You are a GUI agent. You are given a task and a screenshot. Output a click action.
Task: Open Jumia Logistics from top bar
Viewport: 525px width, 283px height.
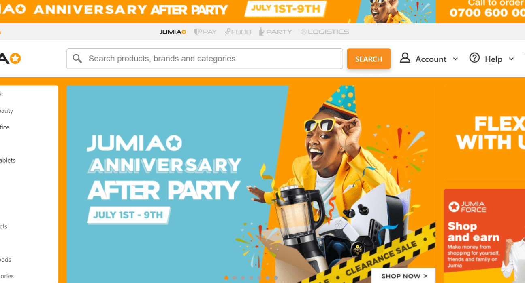pos(325,32)
